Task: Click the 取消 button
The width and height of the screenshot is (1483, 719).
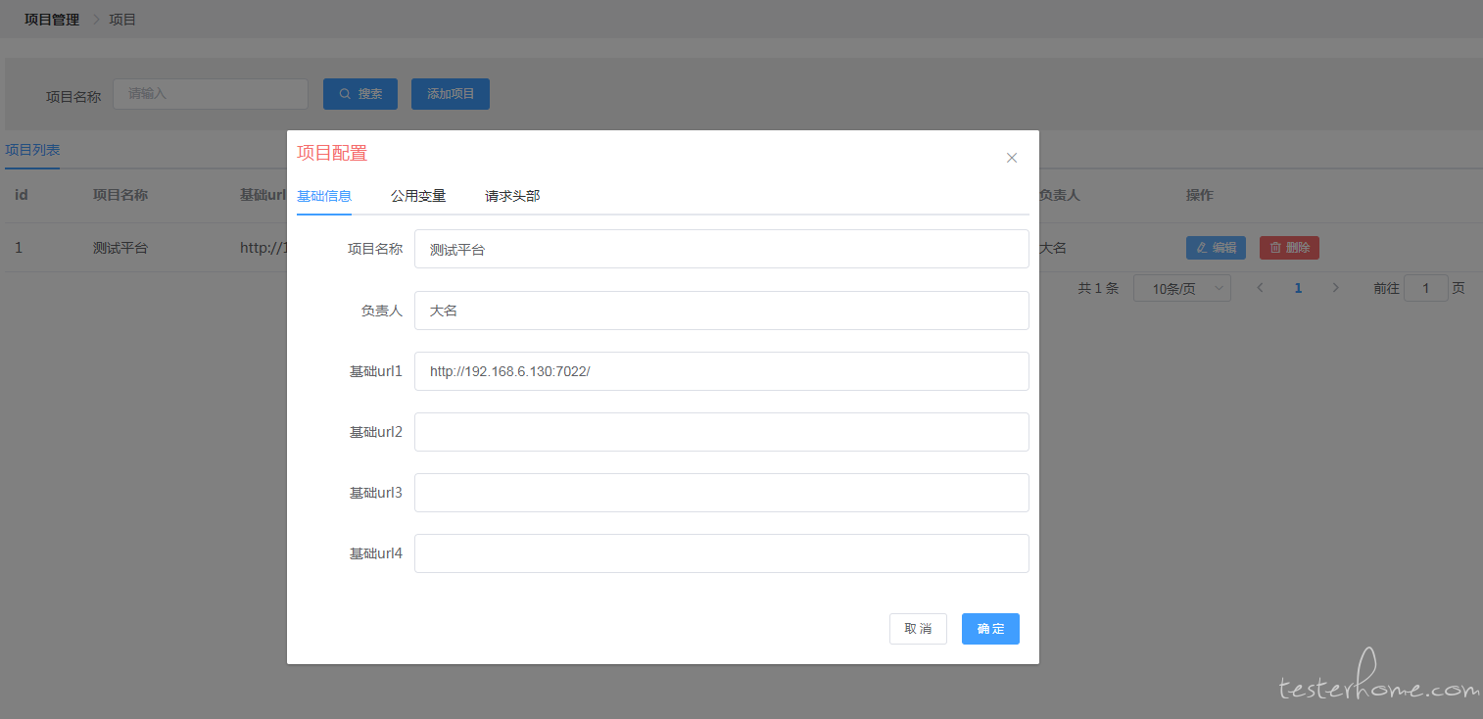Action: [x=918, y=629]
